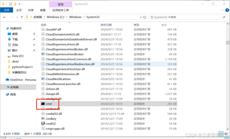230x139 pixels.
Task: Select the CloudExperienceHostUser.dll file
Action: (x=109, y=69)
